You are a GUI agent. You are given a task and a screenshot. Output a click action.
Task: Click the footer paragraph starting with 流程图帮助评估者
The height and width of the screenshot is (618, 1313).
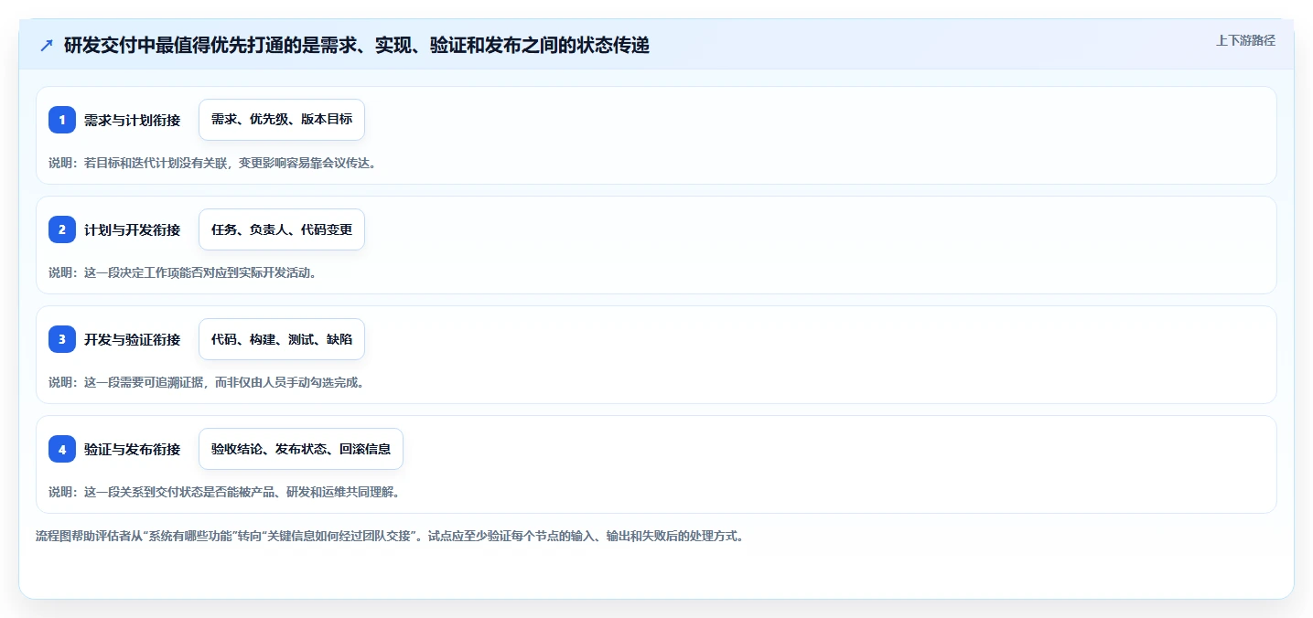coord(389,536)
